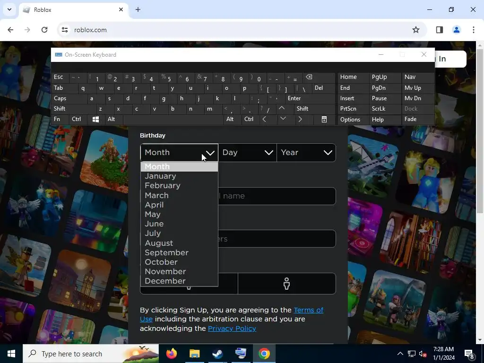This screenshot has height=363, width=484.
Task: Click the password input field
Action: [238, 239]
